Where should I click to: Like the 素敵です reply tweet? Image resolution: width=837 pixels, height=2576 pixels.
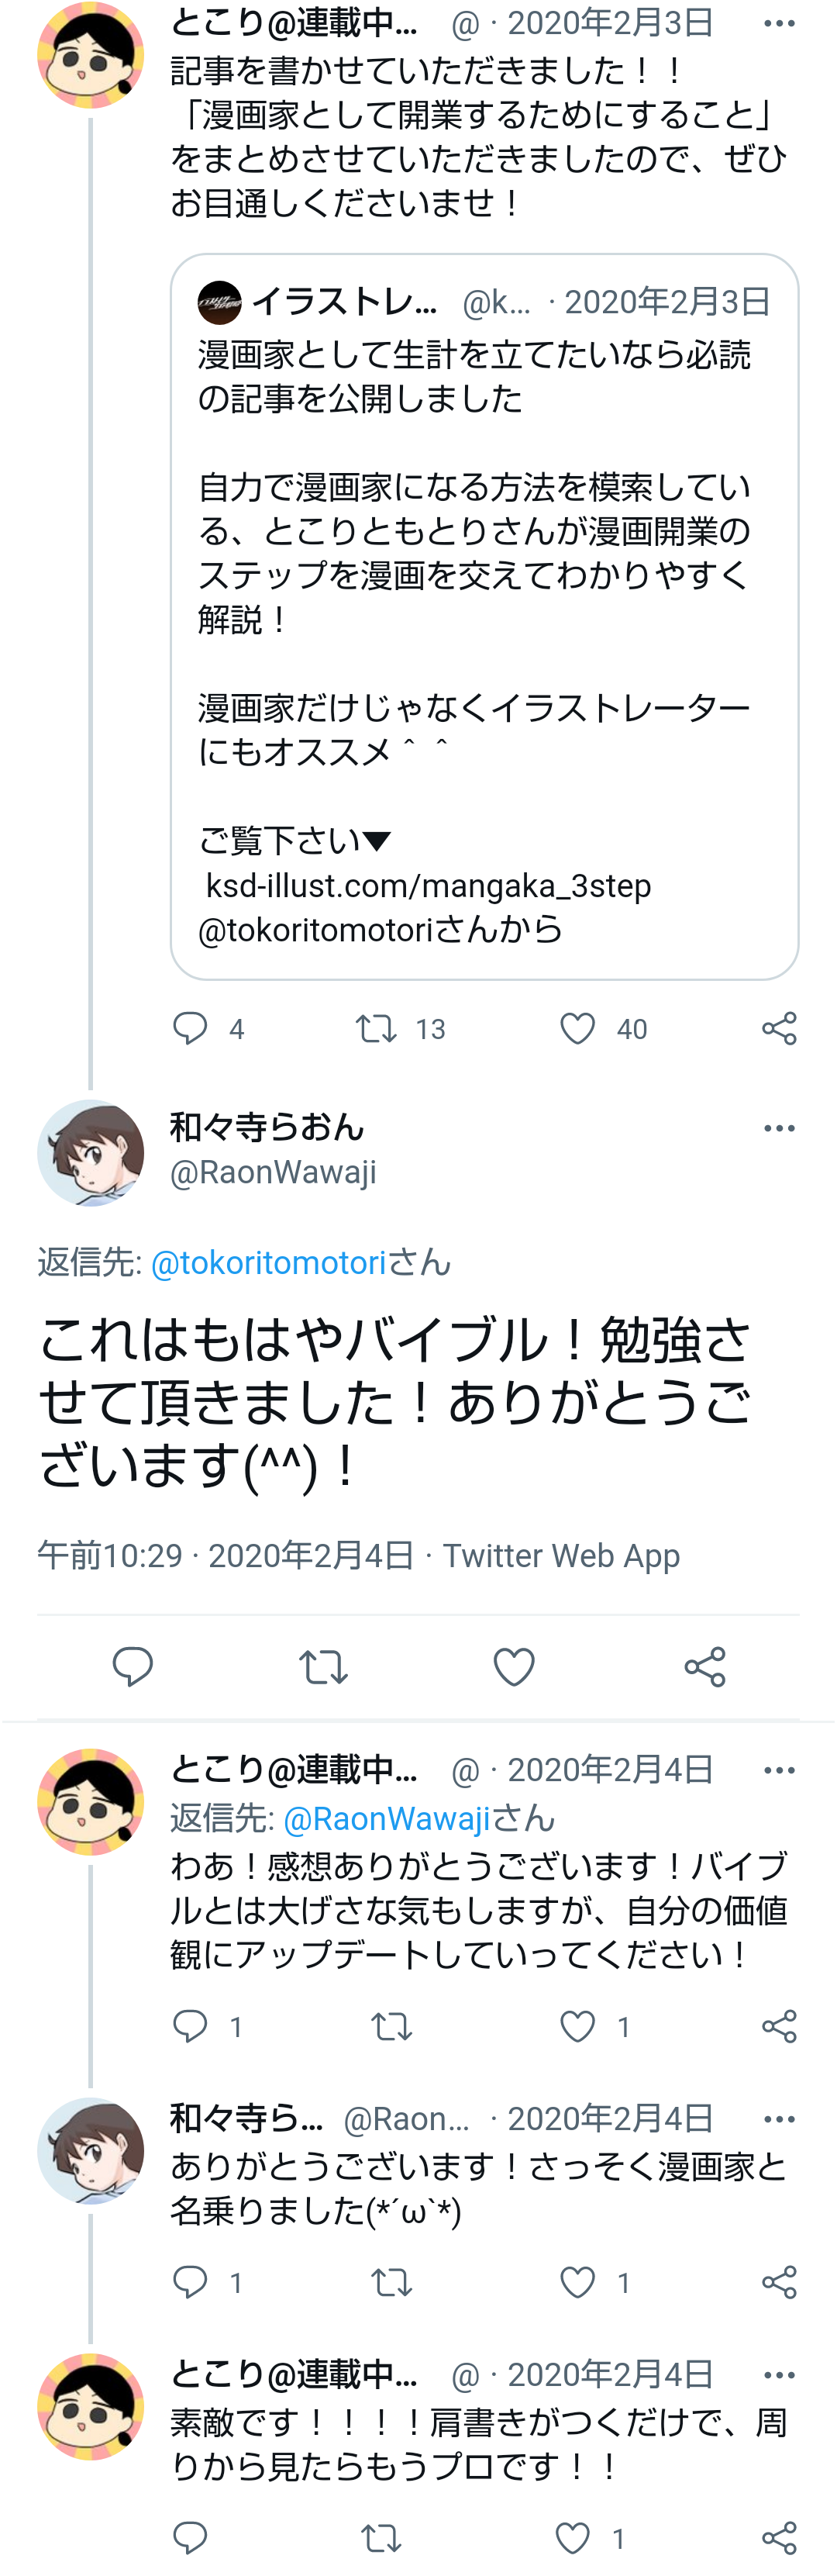573,2538
